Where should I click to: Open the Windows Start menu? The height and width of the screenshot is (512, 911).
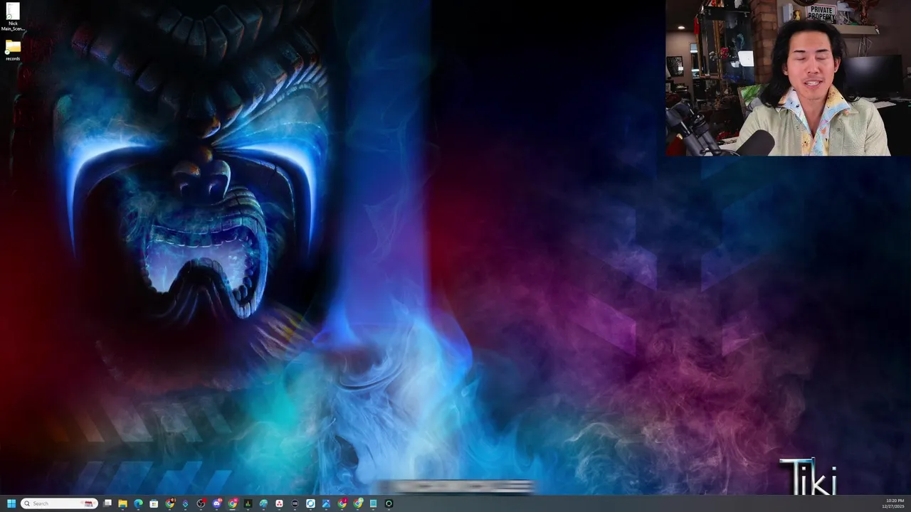pos(11,503)
